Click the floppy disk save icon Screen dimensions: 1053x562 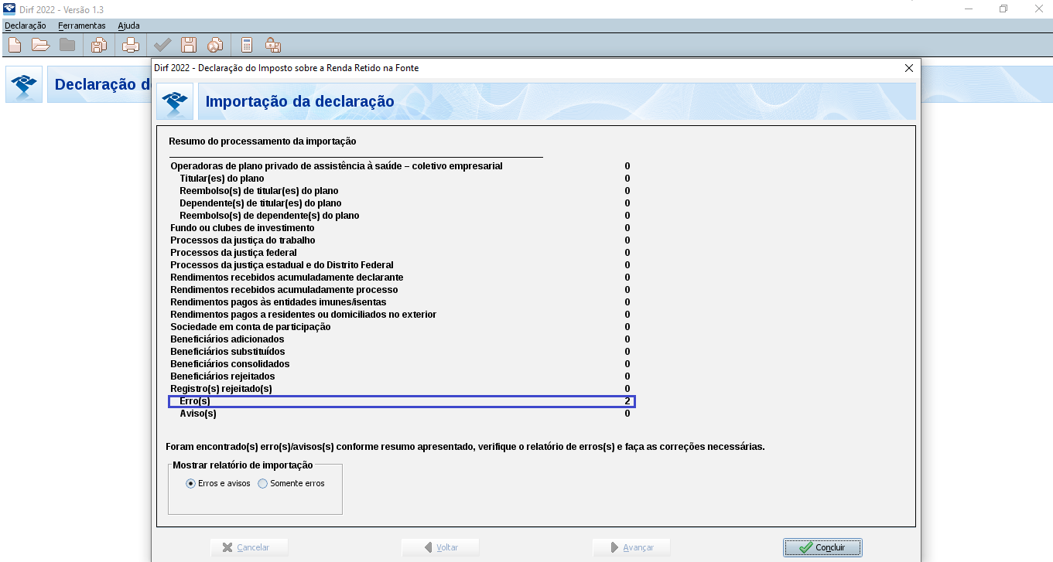(x=189, y=45)
